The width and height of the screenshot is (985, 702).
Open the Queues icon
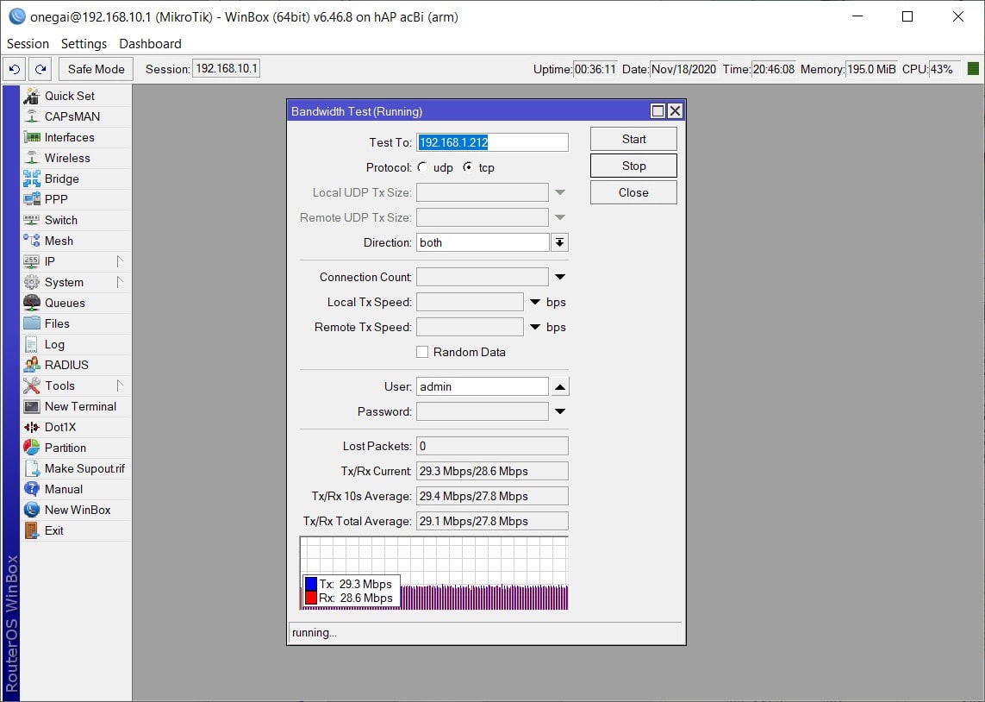point(31,303)
